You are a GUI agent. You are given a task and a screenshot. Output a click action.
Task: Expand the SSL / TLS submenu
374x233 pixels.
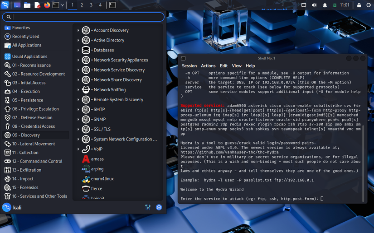point(102,129)
